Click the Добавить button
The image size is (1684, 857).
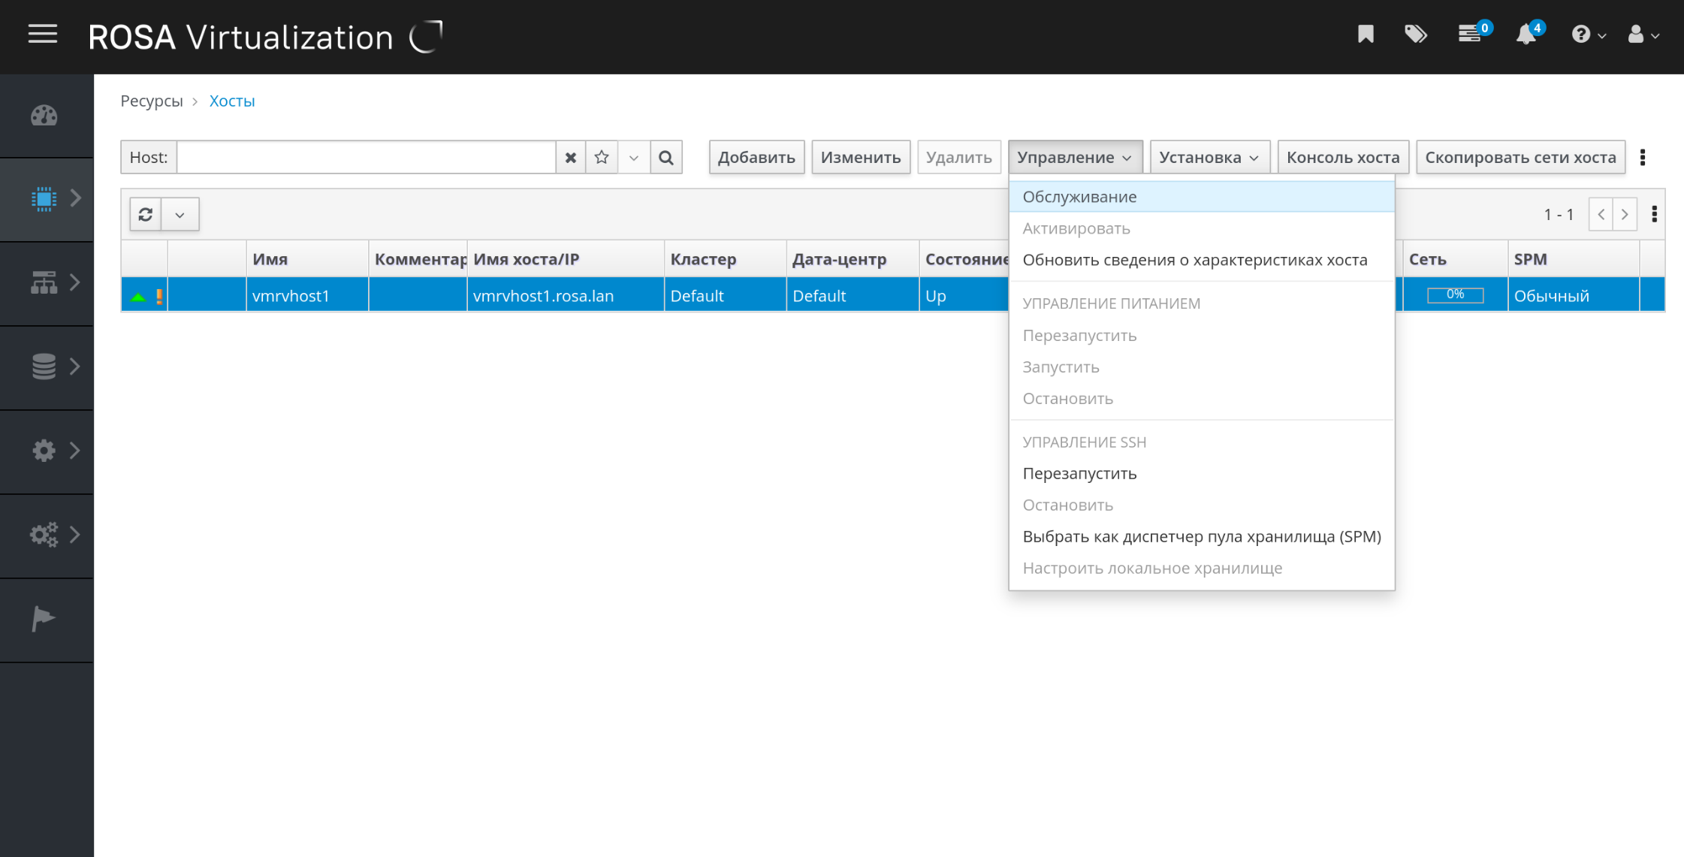click(x=756, y=158)
